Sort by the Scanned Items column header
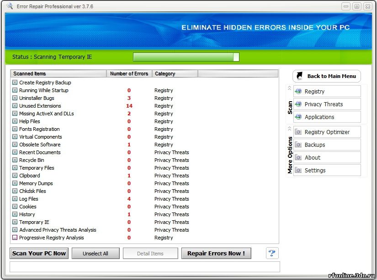 click(58, 73)
